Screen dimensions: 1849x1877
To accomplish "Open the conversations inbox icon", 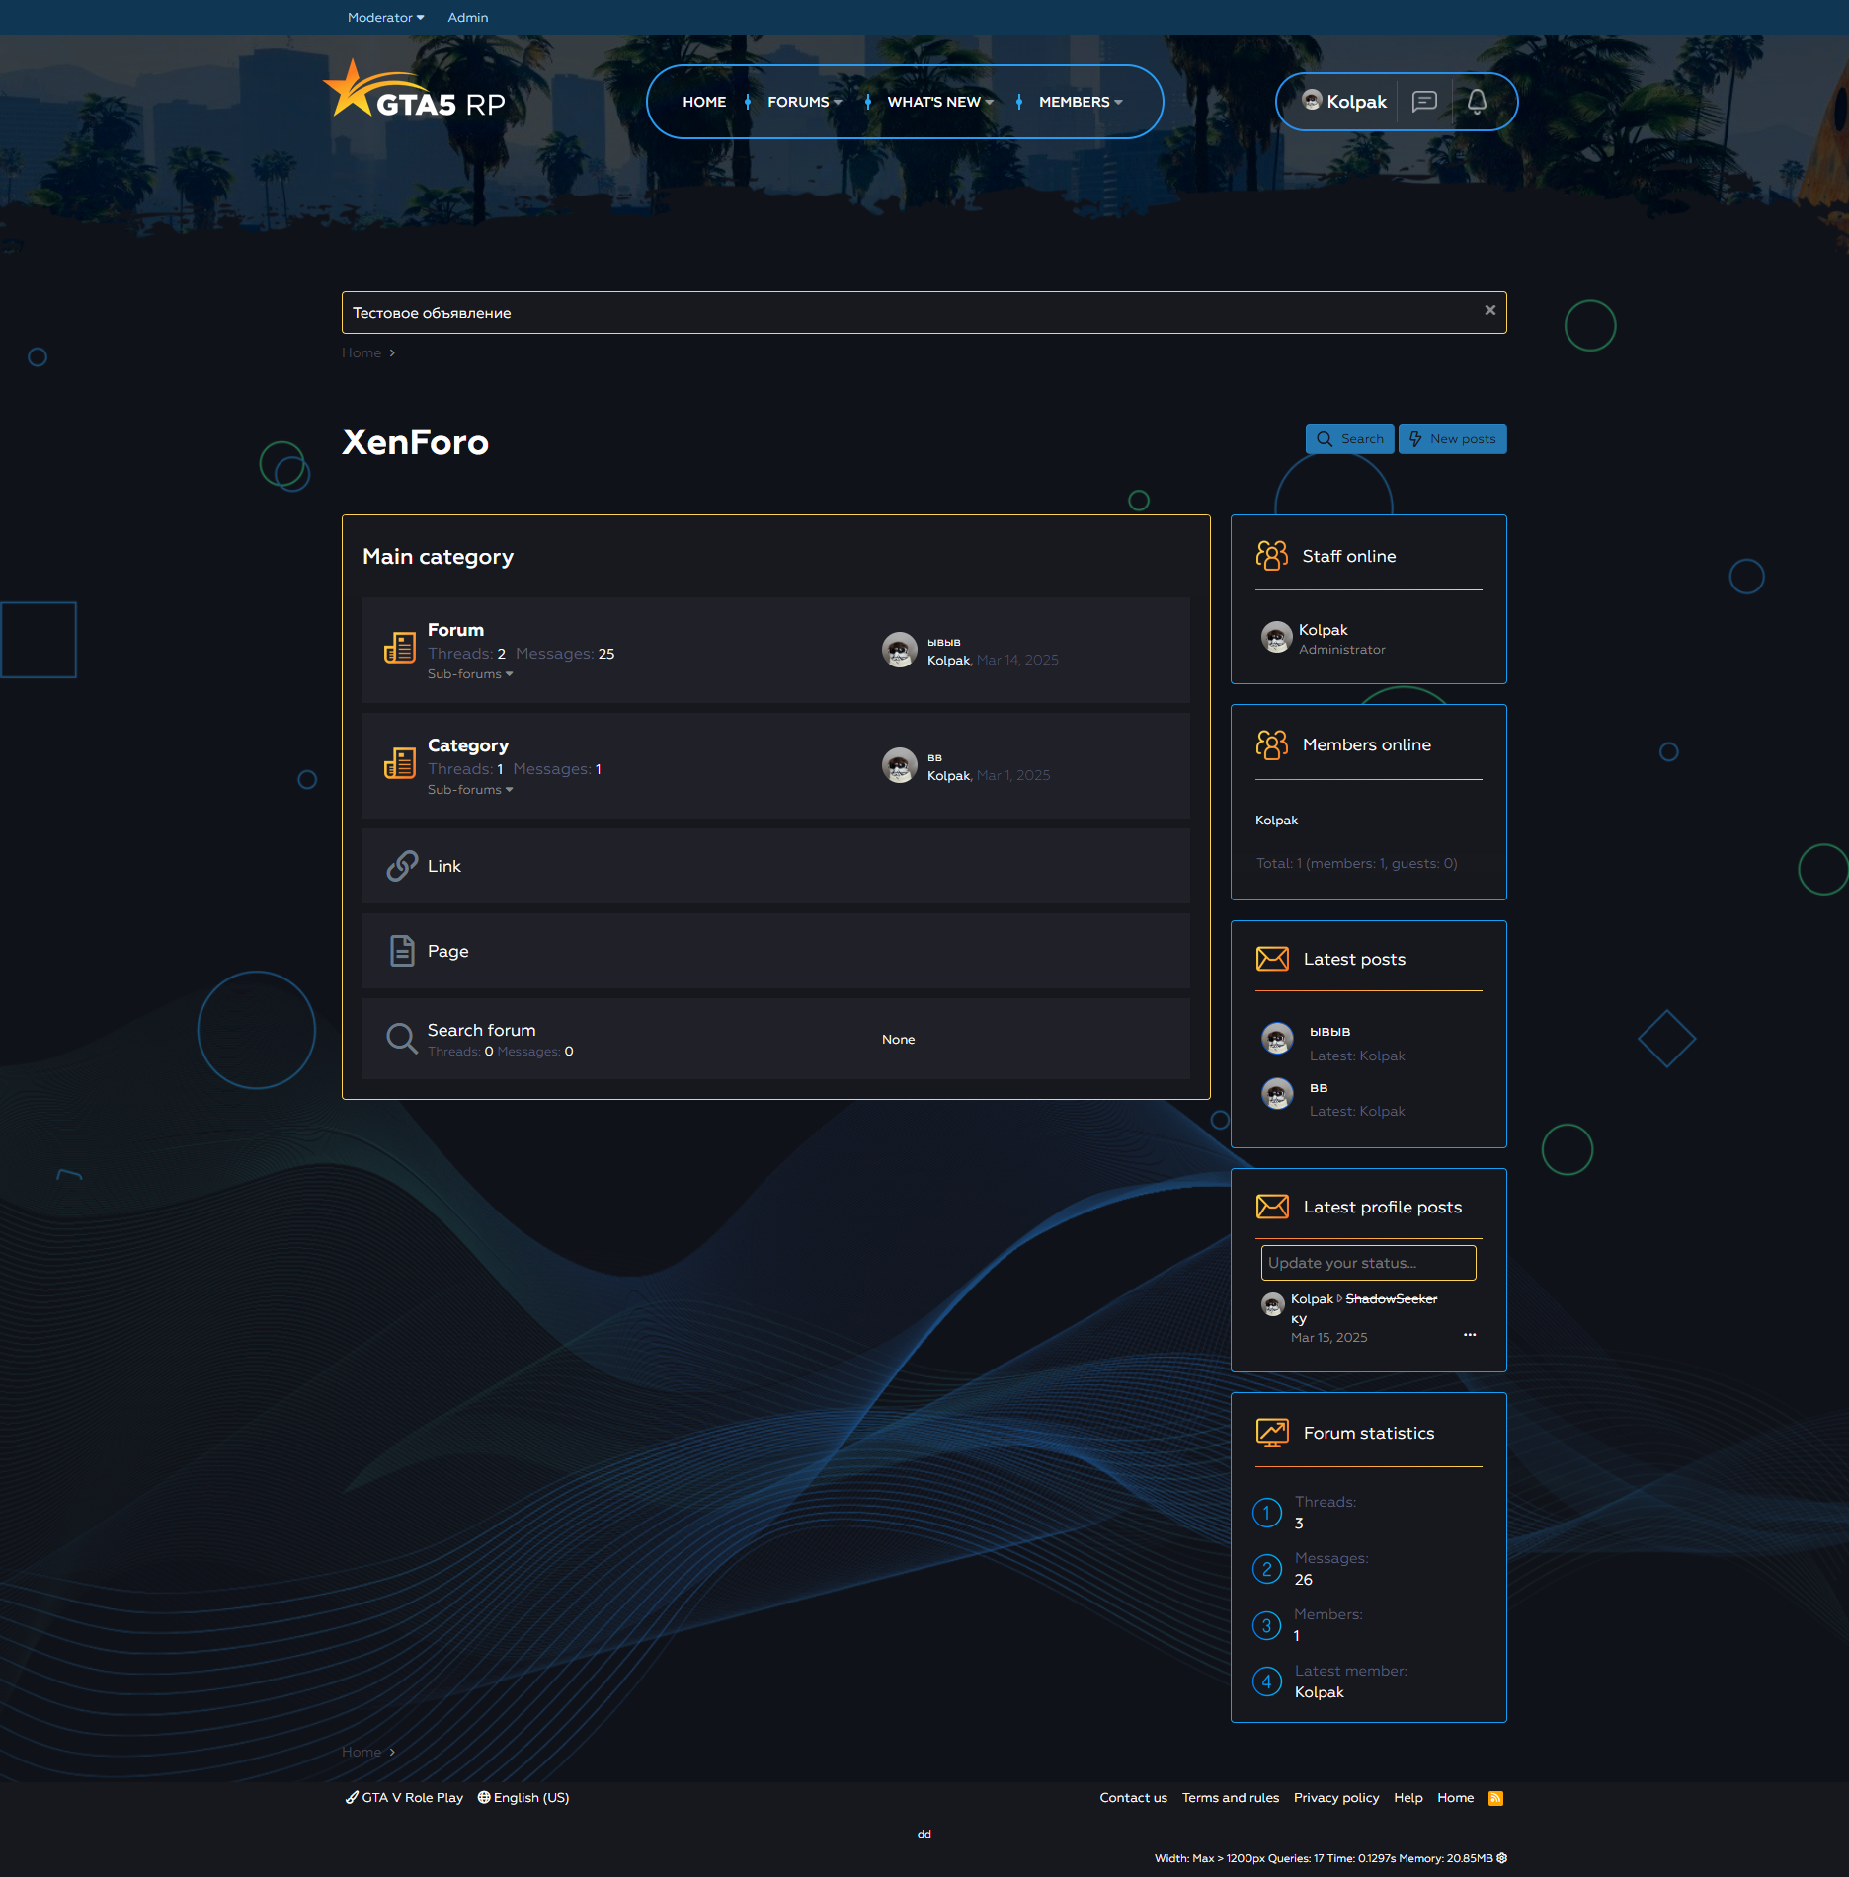I will pyautogui.click(x=1424, y=102).
